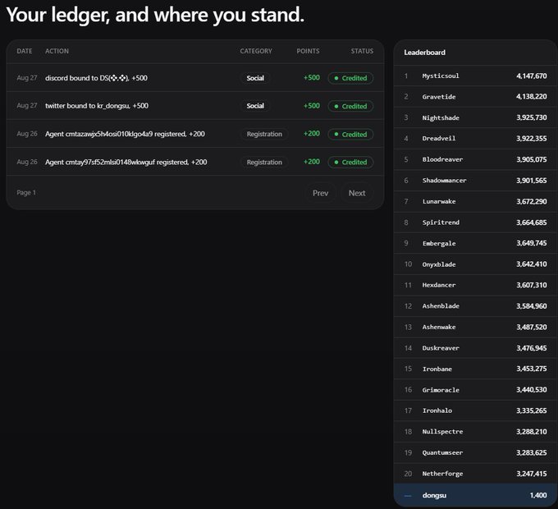558x509 pixels.
Task: Click the Leaderboard panel title
Action: coord(424,53)
